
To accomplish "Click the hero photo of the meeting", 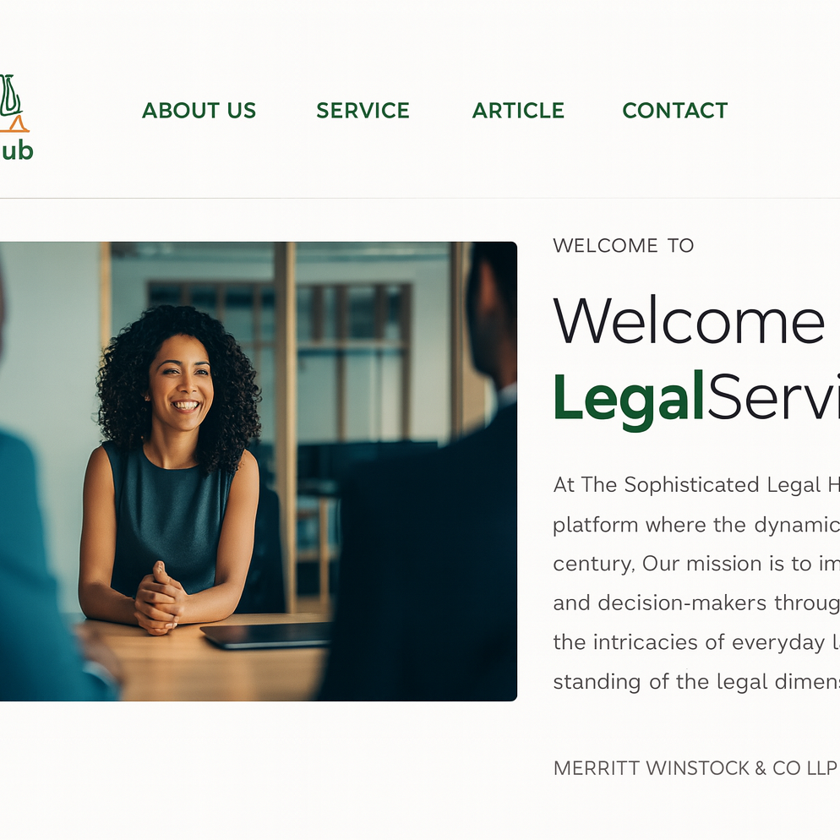I will point(259,472).
